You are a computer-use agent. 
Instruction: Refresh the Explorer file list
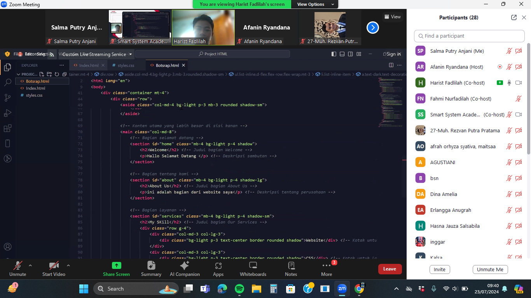coord(56,74)
